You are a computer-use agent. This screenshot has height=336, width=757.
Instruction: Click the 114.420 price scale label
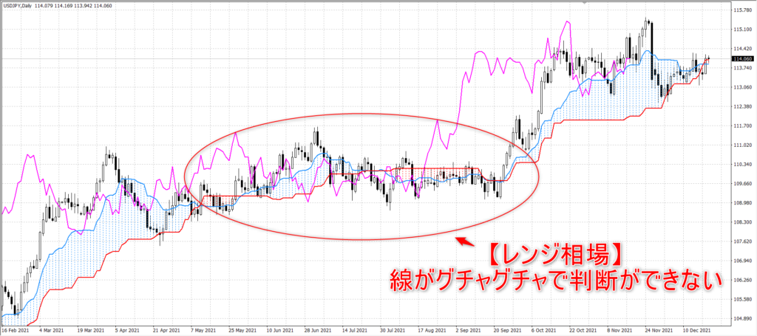(742, 49)
